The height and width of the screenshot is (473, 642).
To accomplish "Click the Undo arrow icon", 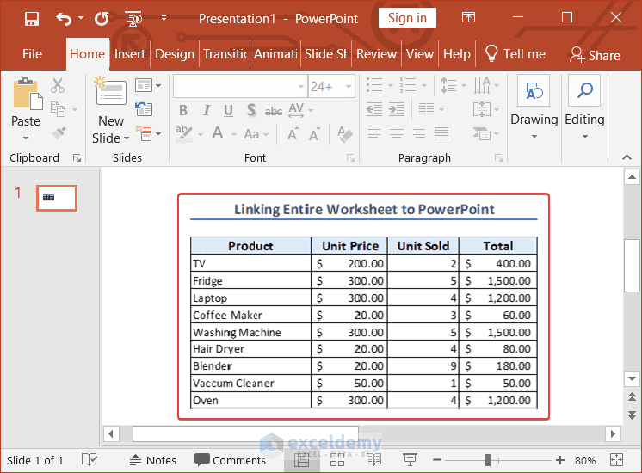I will pyautogui.click(x=64, y=18).
